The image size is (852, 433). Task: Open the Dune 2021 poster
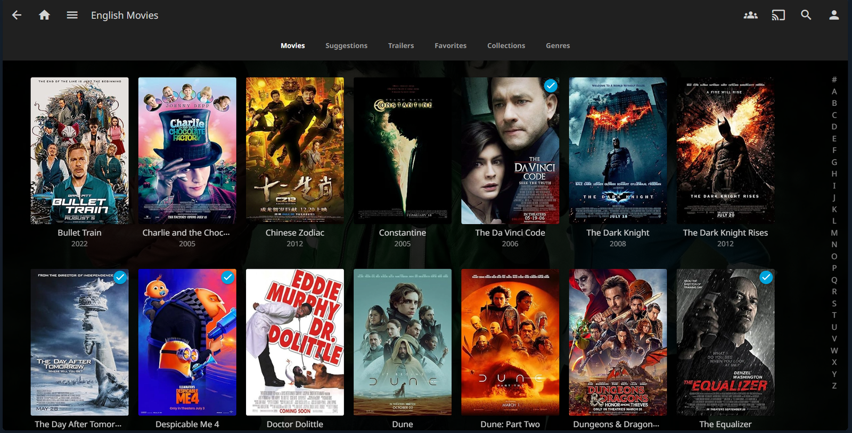point(403,342)
